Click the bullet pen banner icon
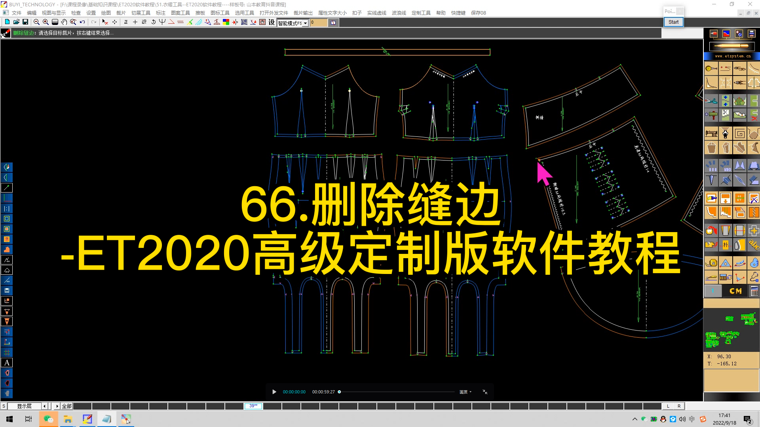The height and width of the screenshot is (427, 760). coord(731,46)
